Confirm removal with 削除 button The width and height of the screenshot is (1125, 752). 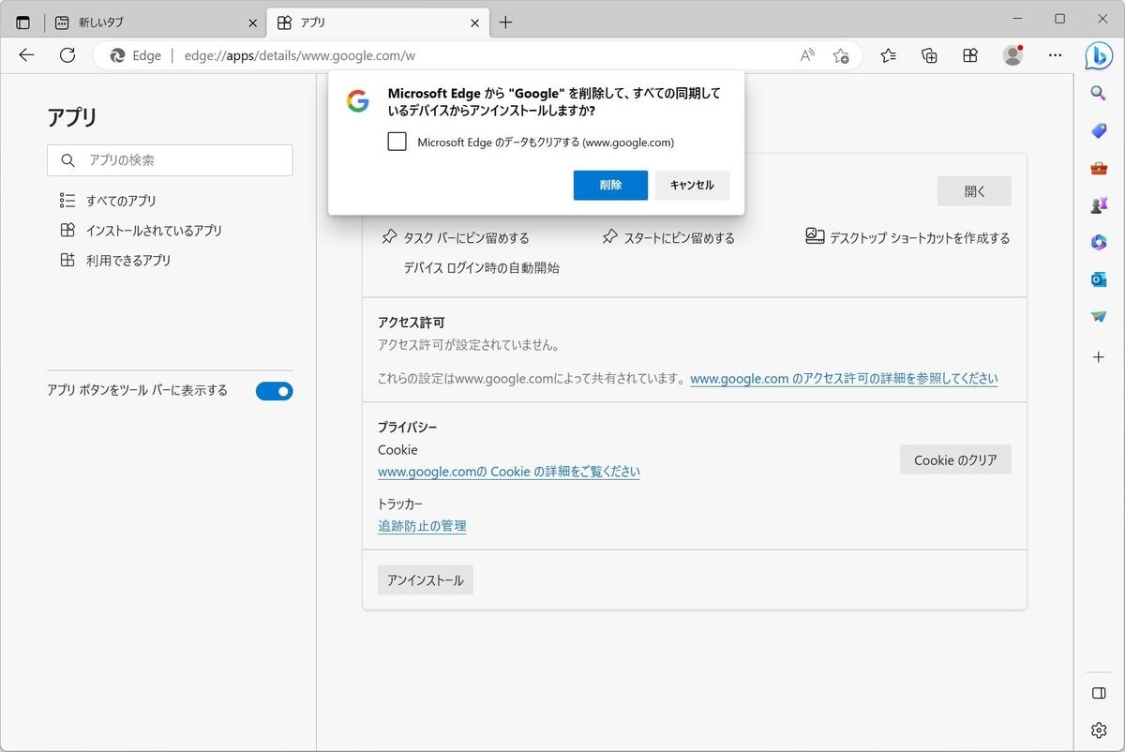(610, 185)
